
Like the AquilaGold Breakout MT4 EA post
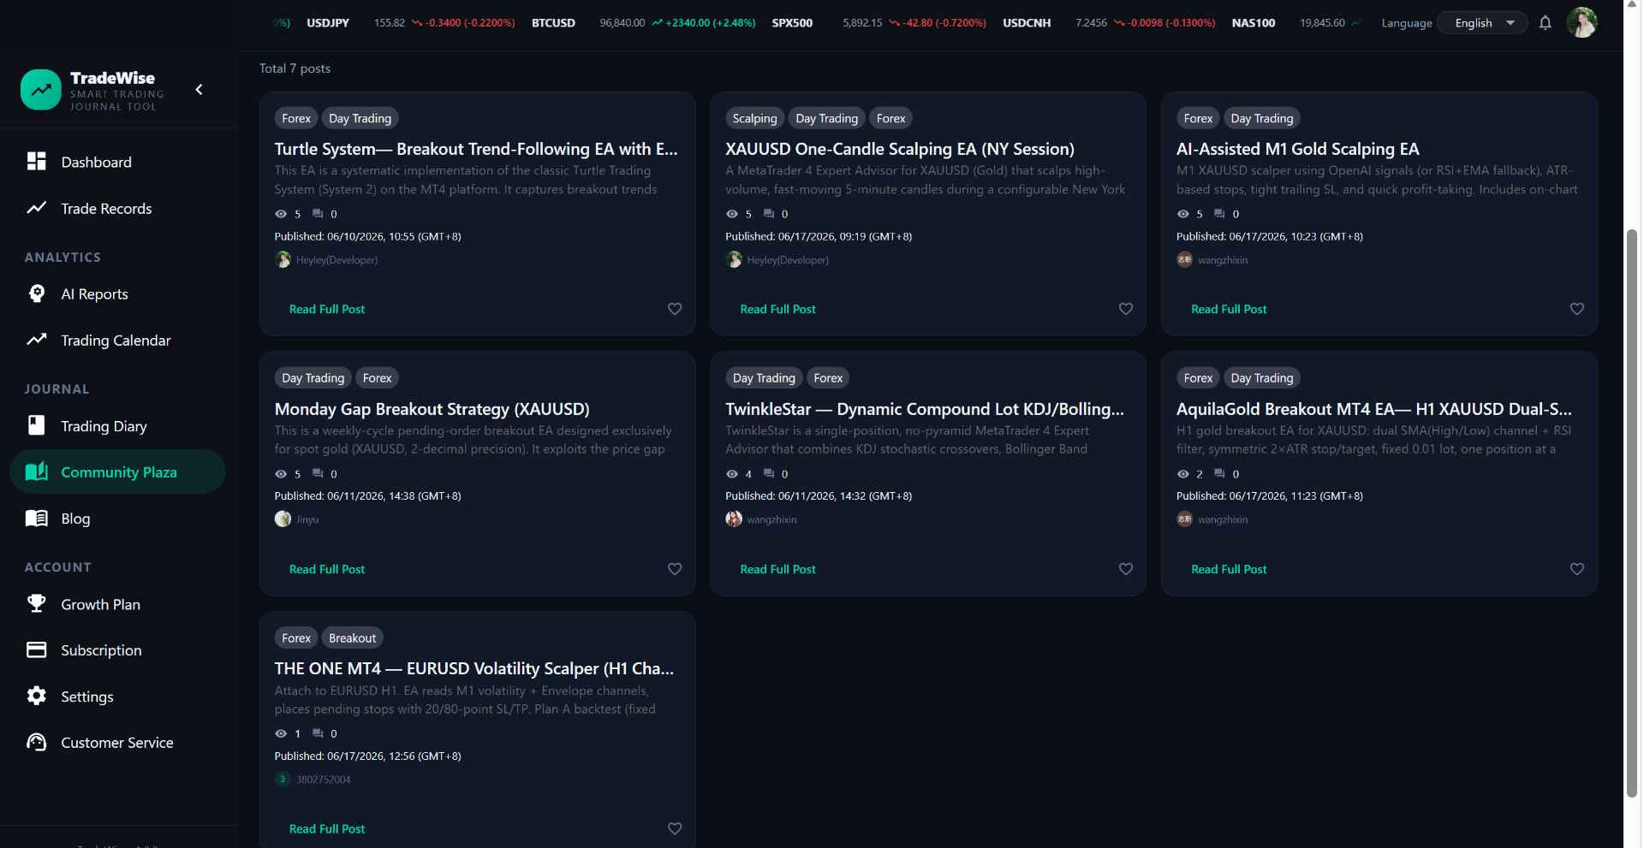click(1577, 569)
